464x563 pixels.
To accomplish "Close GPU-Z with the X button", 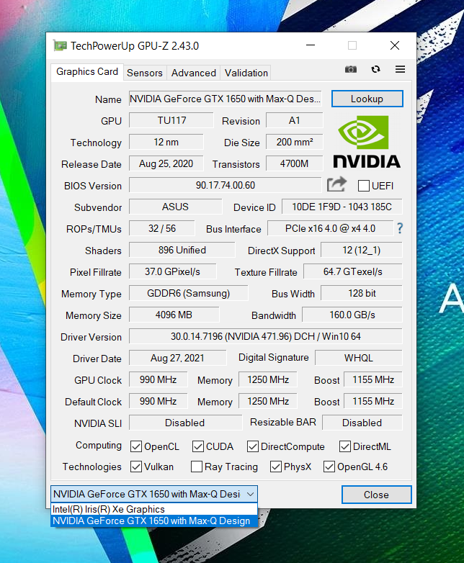I will [x=395, y=45].
